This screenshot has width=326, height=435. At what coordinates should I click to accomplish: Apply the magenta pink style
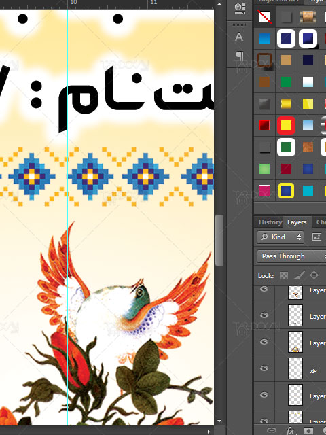click(x=264, y=190)
